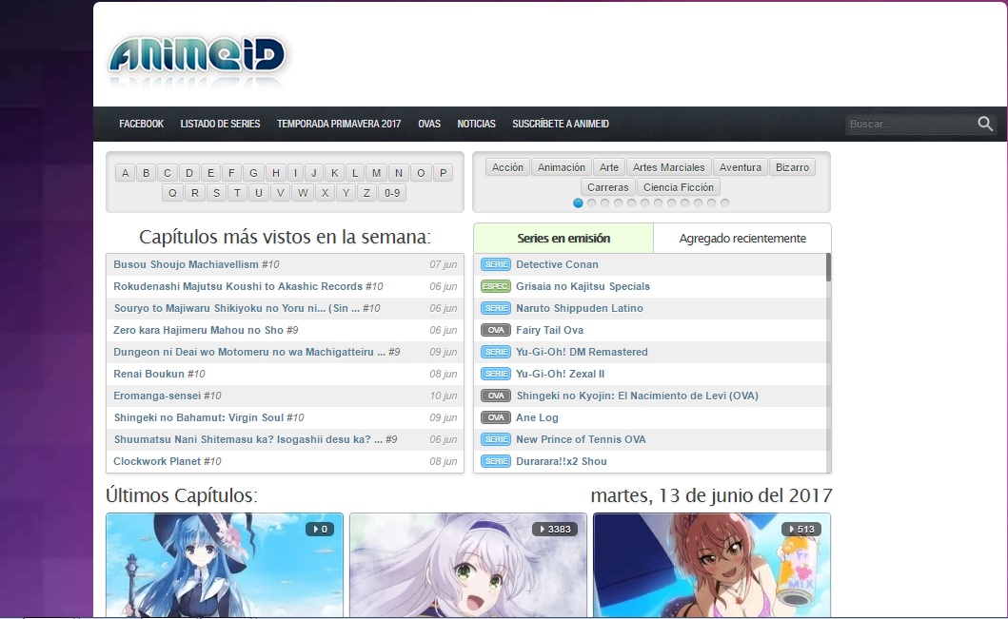The height and width of the screenshot is (619, 1008).
Task: Click the ESPEC badge beside Grisaia no Kajitsu
Action: pyautogui.click(x=496, y=286)
